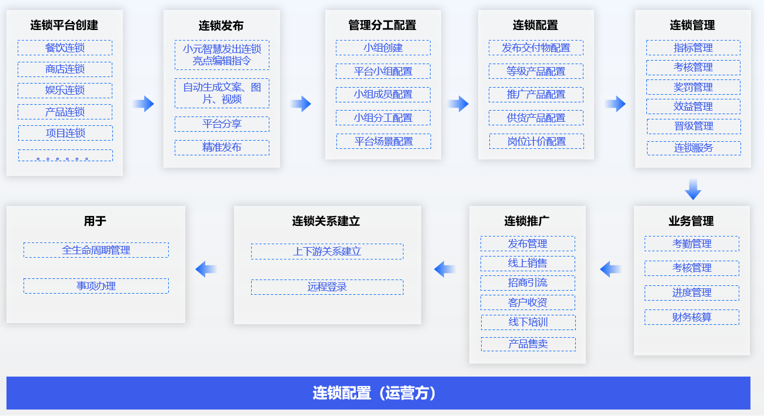Select 线上销售
The width and height of the screenshot is (764, 416).
528,263
